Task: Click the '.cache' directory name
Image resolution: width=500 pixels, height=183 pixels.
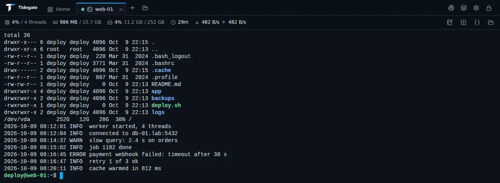Action: coord(161,70)
